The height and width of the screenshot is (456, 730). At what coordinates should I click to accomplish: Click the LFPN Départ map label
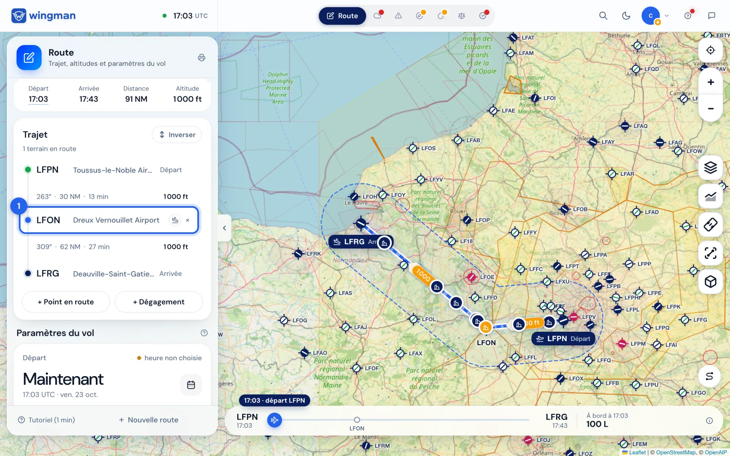563,339
